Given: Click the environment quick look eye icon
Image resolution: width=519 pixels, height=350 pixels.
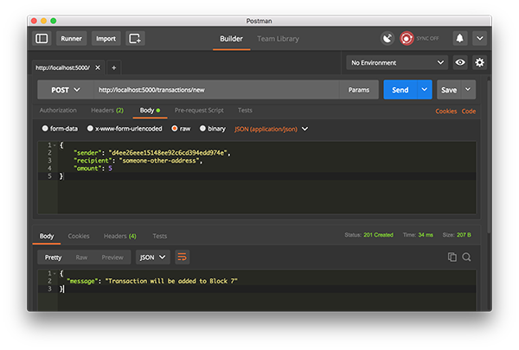Looking at the screenshot, I should 460,62.
